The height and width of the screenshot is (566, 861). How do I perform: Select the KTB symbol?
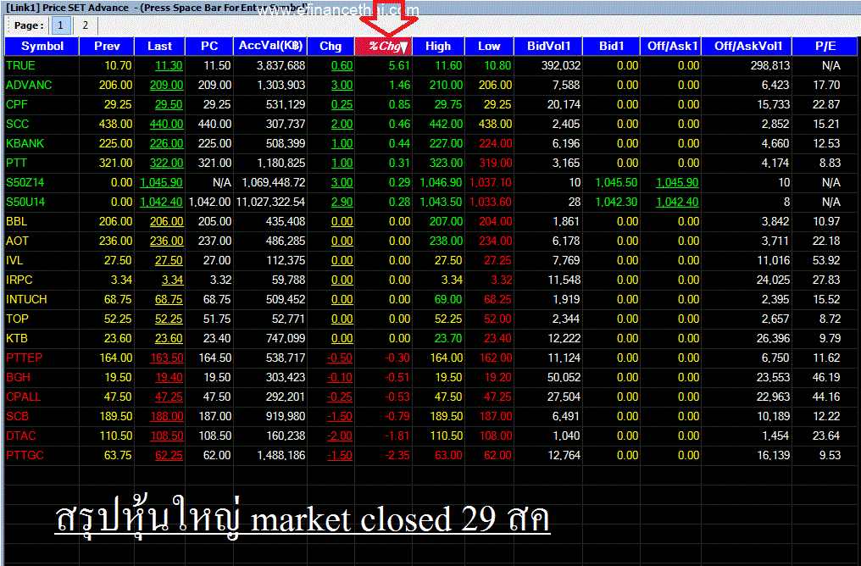coord(17,339)
